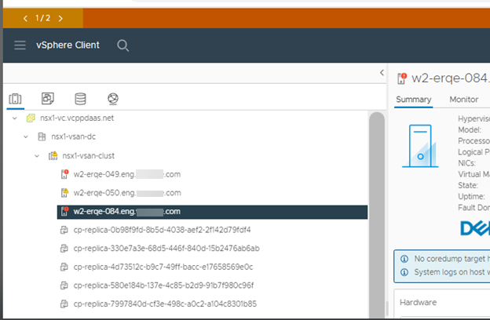Open the search magnifier in header
The image size is (490, 320).
coord(122,45)
